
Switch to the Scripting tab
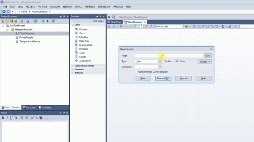click(x=45, y=107)
